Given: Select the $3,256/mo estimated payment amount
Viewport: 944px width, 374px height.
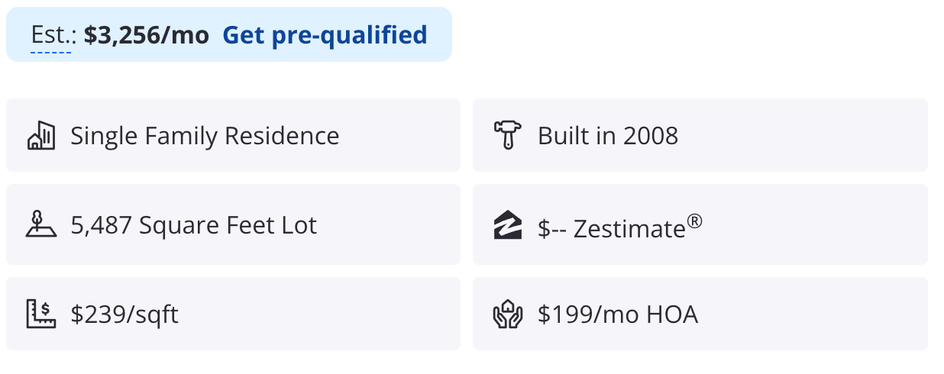Looking at the screenshot, I should tap(147, 35).
